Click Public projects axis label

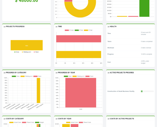pyautogui.click(x=30, y=106)
